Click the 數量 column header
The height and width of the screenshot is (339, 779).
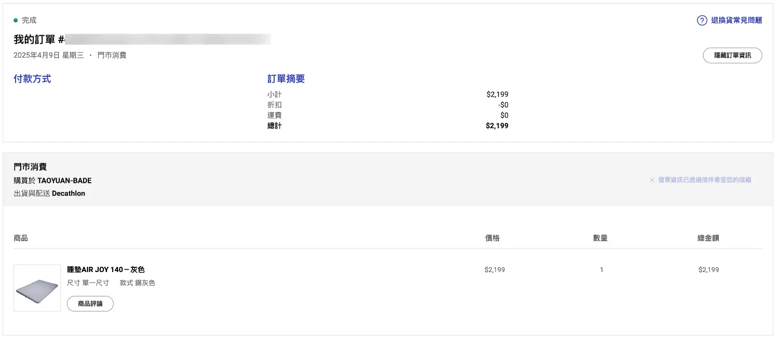tap(600, 238)
